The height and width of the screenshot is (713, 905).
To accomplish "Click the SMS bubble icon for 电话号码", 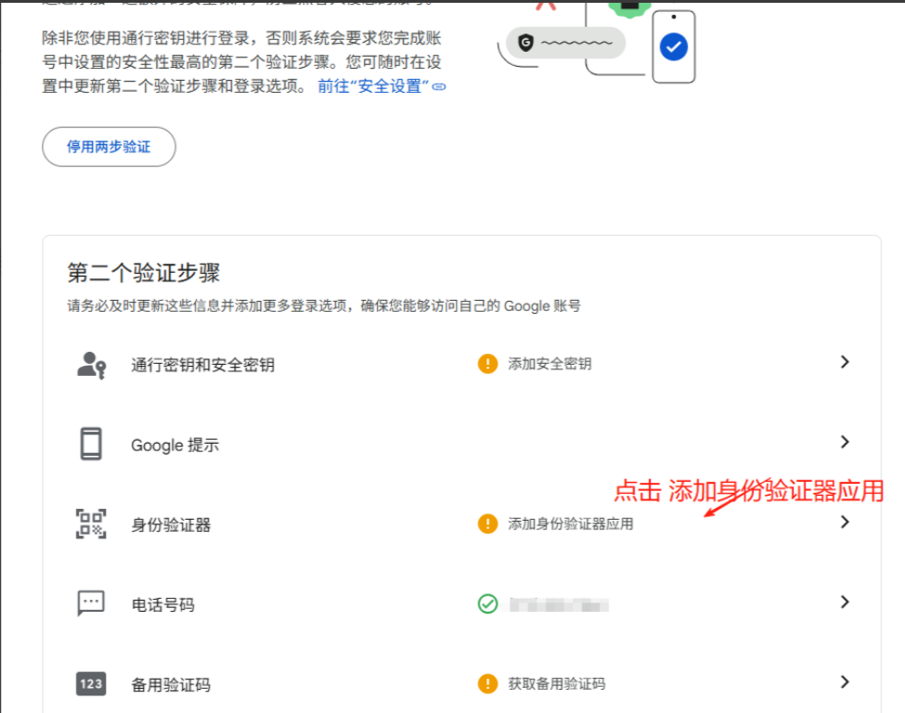I will (91, 603).
